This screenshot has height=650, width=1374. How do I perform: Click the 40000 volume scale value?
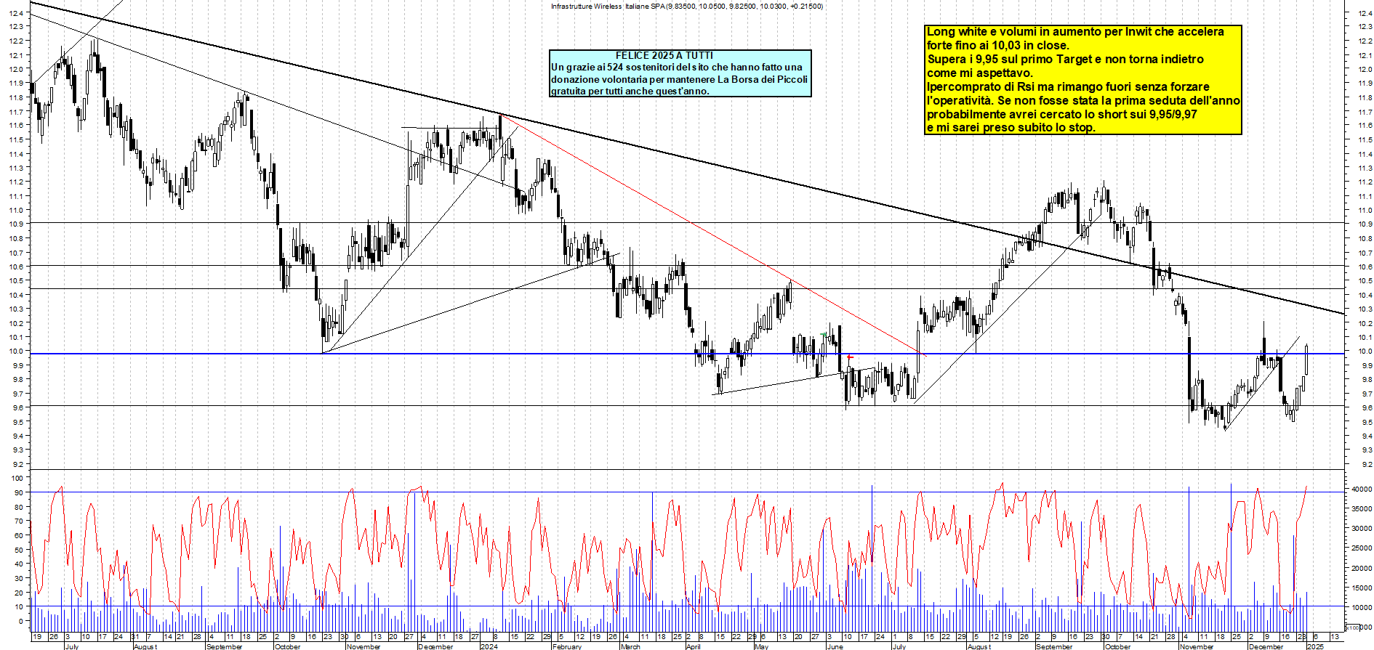(x=1362, y=489)
